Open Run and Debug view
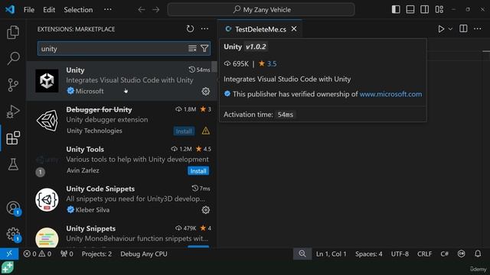Viewport: 490px width, 275px height. [x=13, y=112]
